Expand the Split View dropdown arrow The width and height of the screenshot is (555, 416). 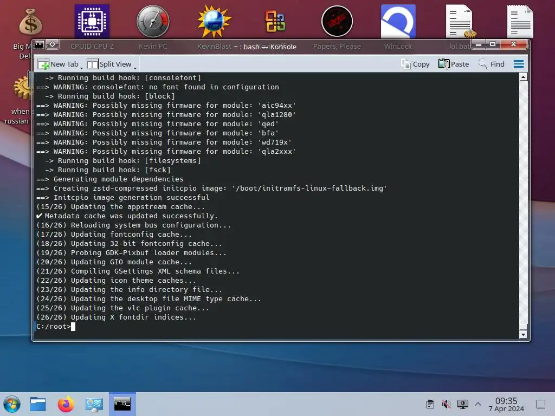click(x=135, y=67)
